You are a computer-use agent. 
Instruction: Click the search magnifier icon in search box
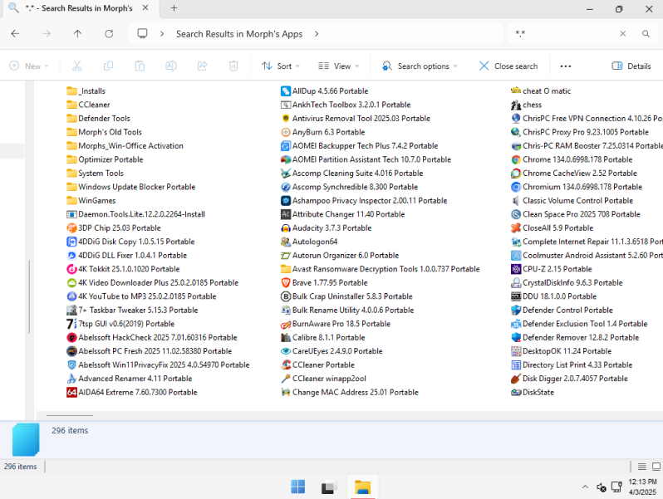[646, 34]
